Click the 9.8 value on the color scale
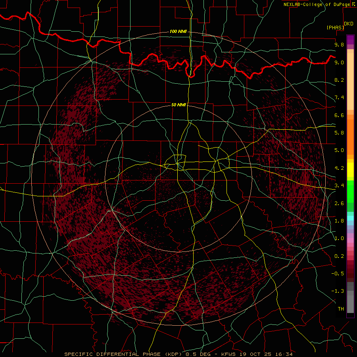The image size is (357, 357). [339, 44]
